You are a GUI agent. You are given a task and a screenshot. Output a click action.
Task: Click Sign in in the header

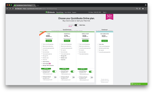[x=105, y=12]
